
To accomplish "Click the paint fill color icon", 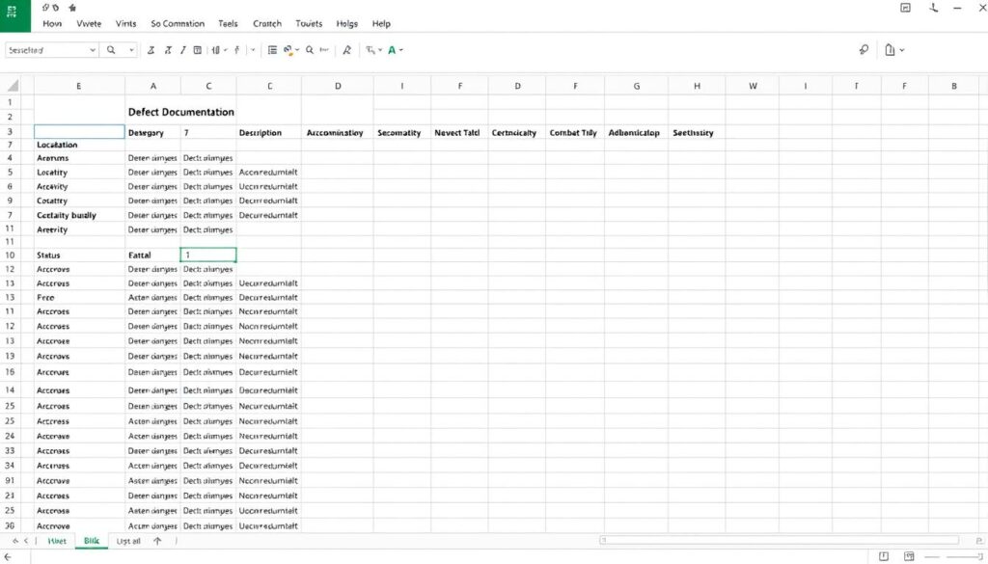I will (x=288, y=50).
